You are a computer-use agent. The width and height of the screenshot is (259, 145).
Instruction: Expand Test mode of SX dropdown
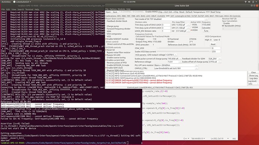[171, 19]
